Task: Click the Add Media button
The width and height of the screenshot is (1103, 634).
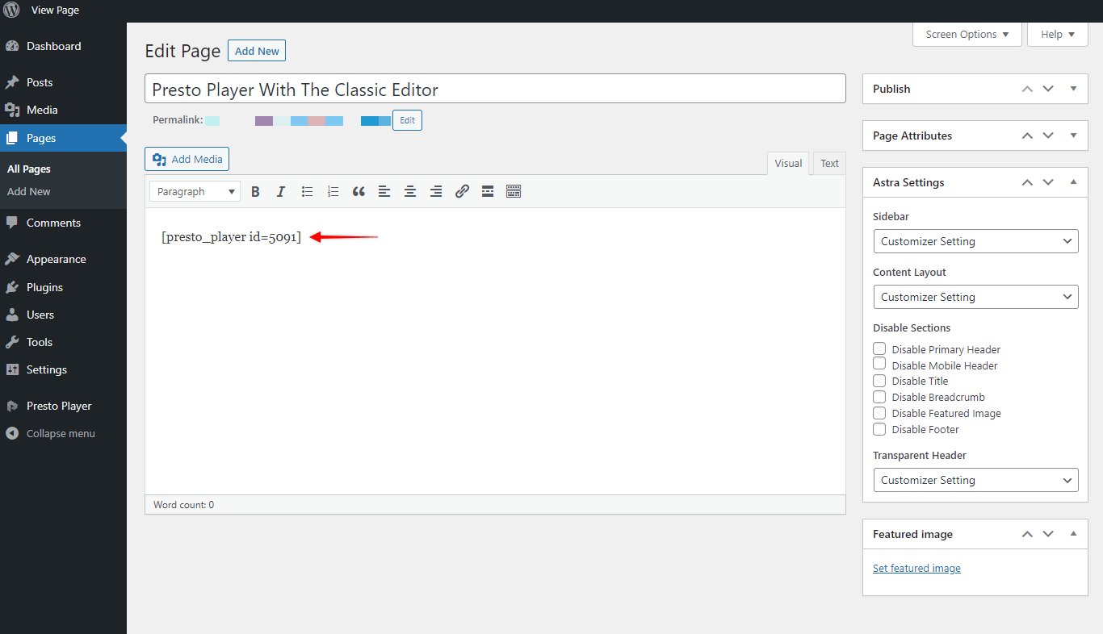Action: click(x=187, y=159)
